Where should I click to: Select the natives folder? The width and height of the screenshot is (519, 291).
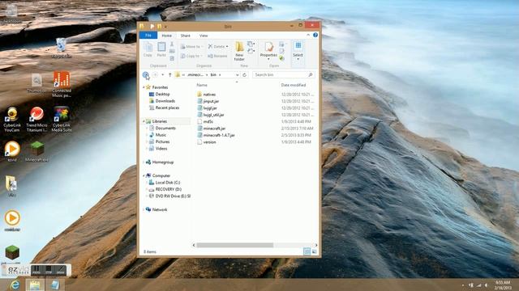click(x=209, y=95)
